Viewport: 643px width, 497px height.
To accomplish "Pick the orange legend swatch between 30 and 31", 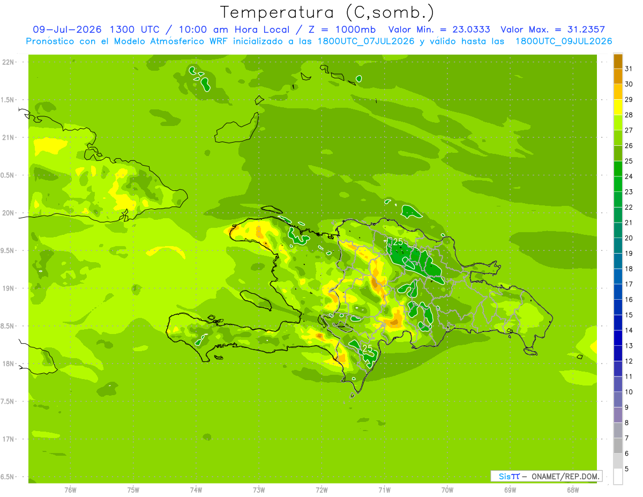I will 618,76.
